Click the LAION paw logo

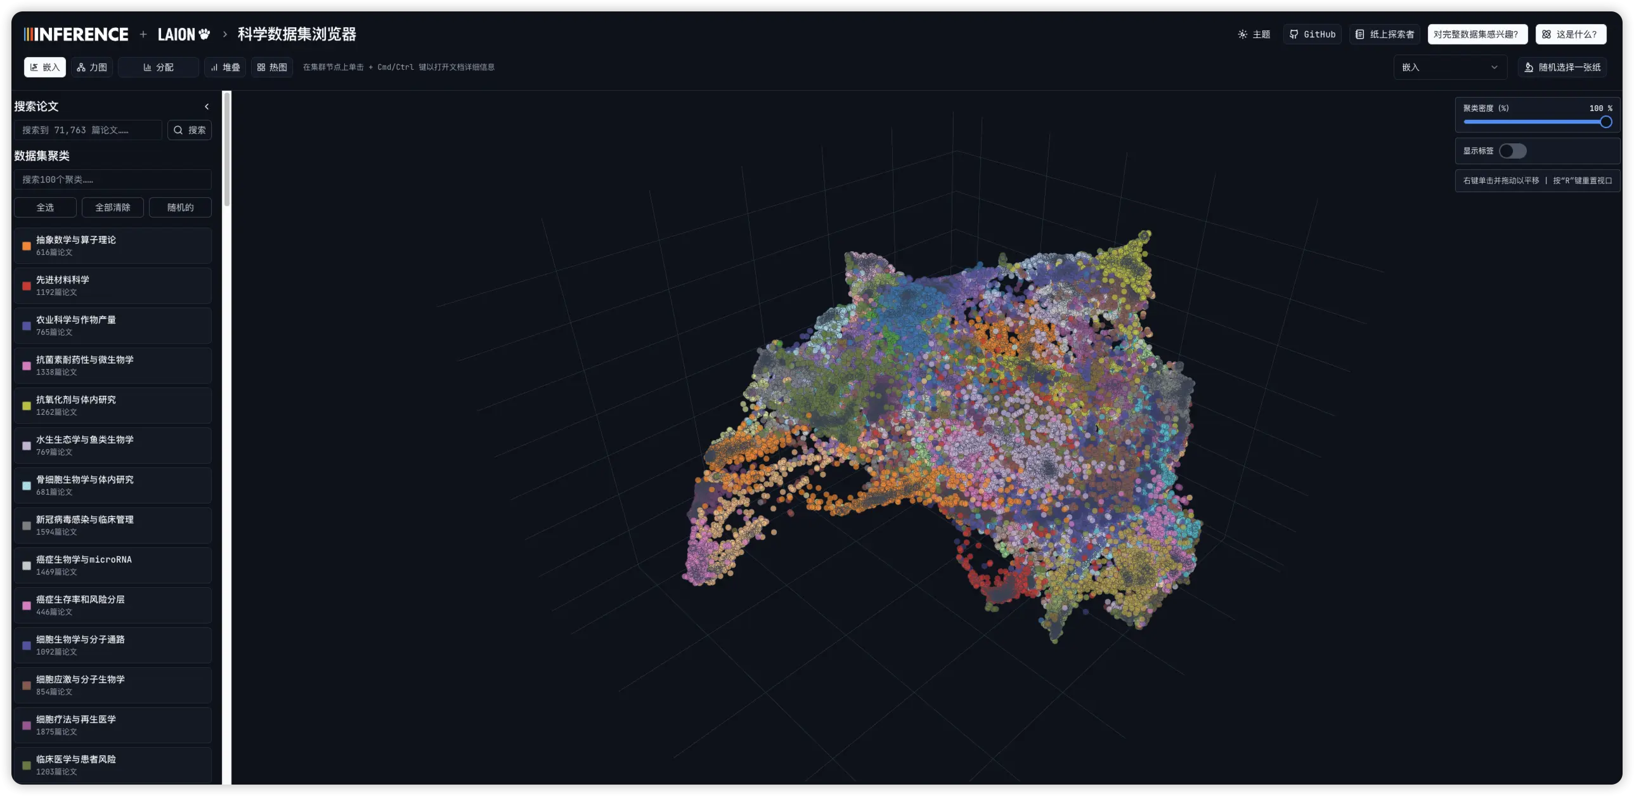(204, 34)
